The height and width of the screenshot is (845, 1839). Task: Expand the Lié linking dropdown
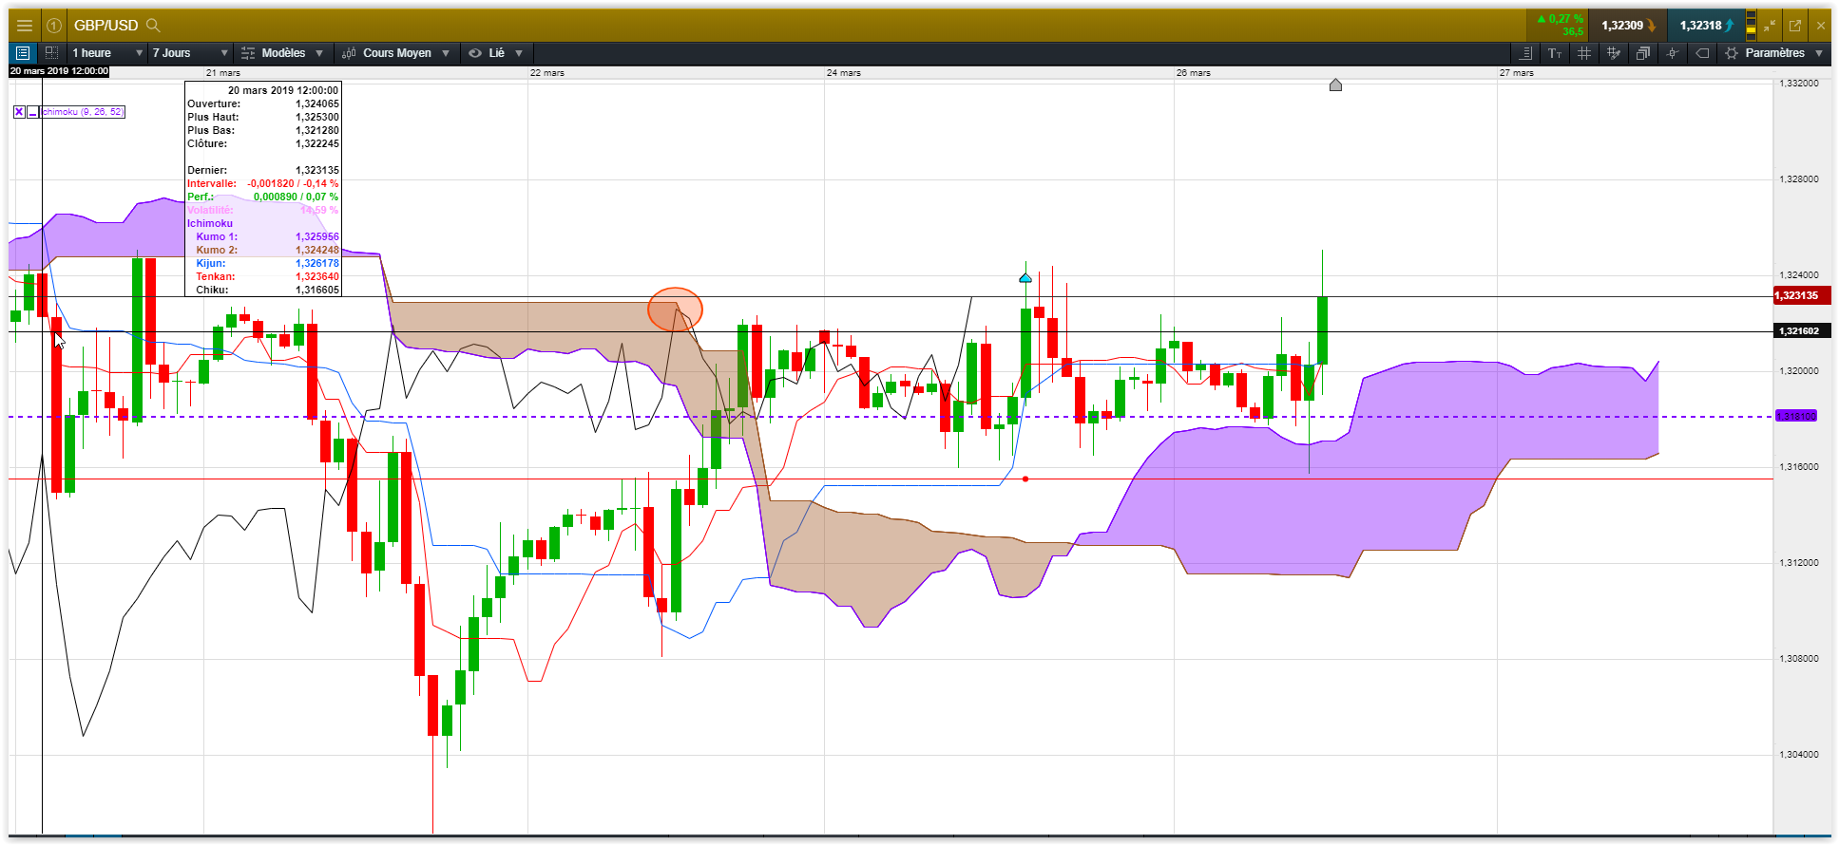519,53
